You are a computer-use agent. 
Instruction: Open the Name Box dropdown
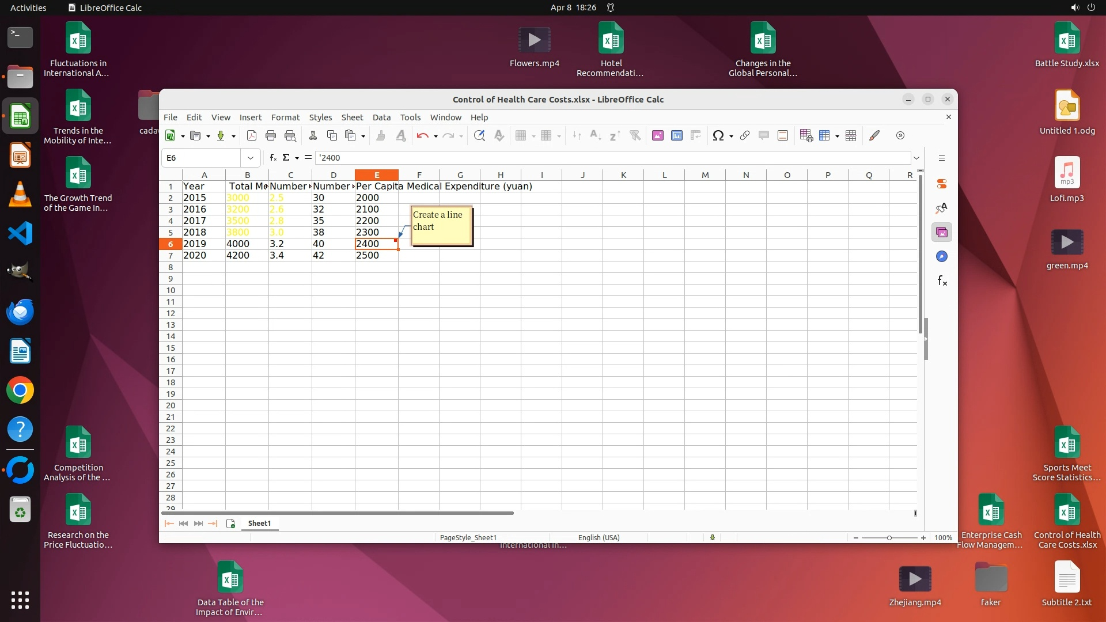pyautogui.click(x=251, y=158)
